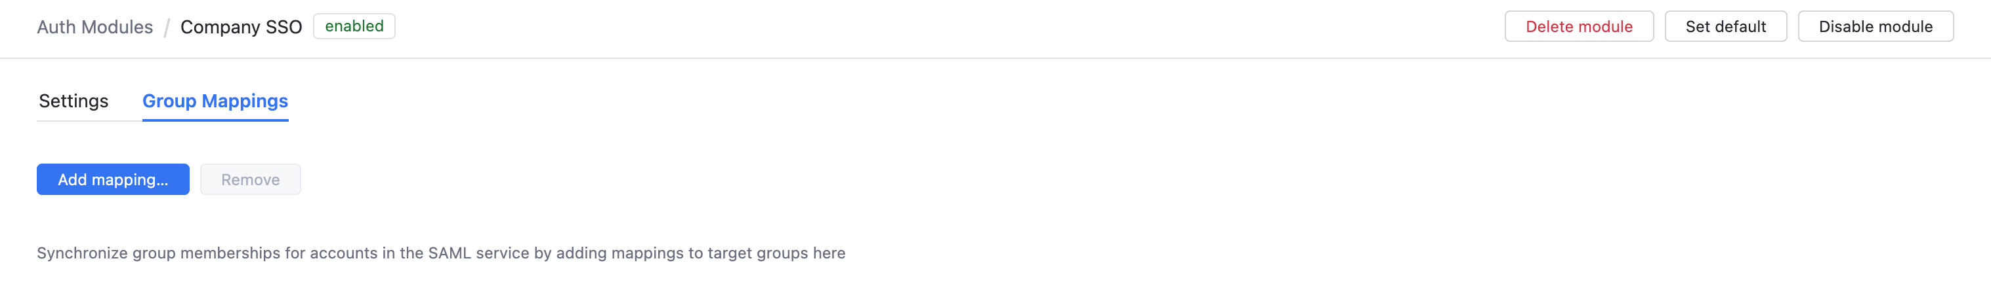The height and width of the screenshot is (301, 1991).
Task: Go back to the Auth Modules list
Action: 94,27
